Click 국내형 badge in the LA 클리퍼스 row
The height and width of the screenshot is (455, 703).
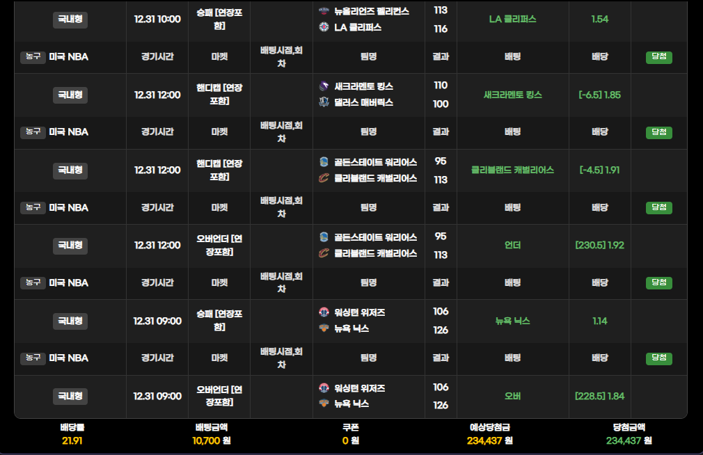pos(70,19)
